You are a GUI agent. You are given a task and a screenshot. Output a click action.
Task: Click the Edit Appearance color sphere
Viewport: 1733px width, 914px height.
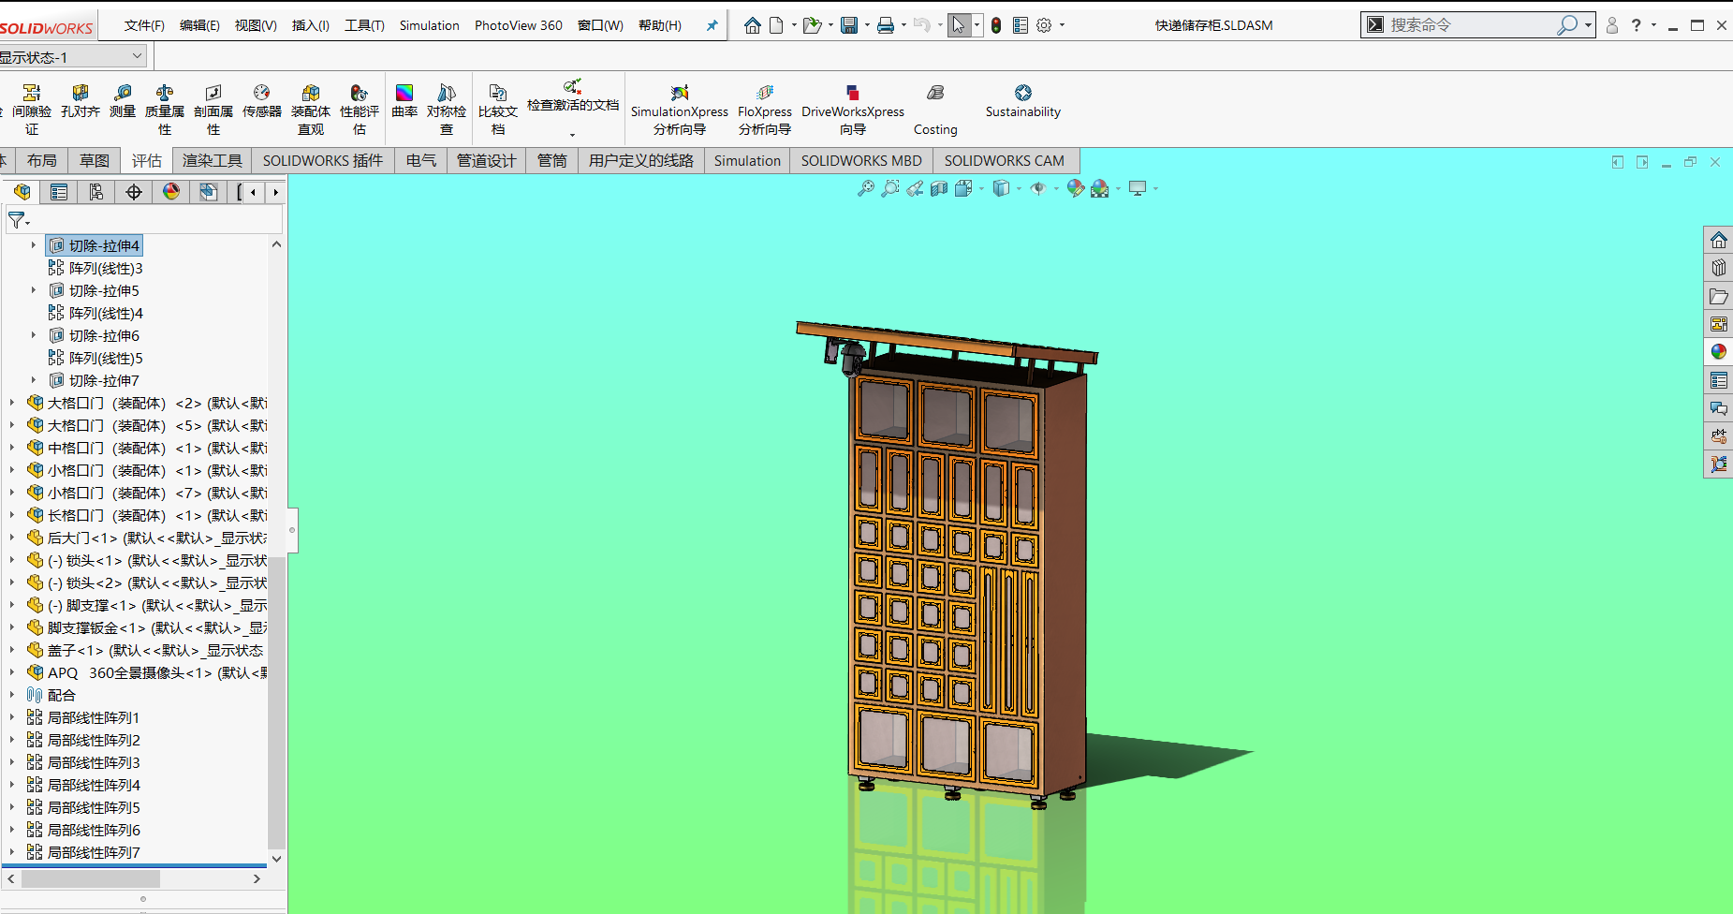[1074, 189]
